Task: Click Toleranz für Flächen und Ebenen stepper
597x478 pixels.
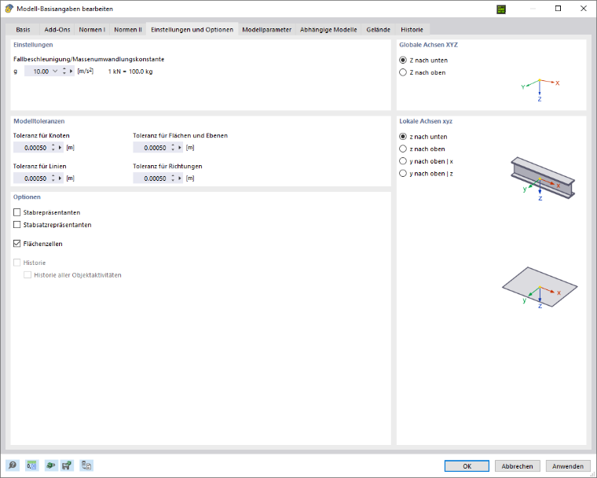Action: click(x=173, y=148)
